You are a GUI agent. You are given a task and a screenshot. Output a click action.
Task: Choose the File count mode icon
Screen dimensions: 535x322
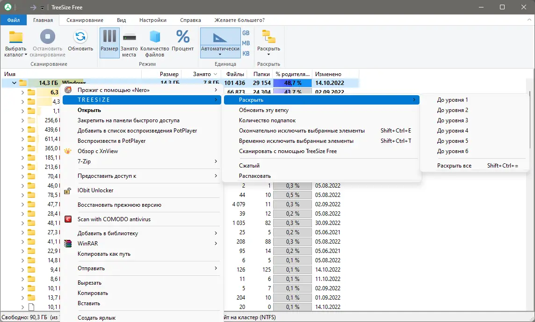(154, 37)
